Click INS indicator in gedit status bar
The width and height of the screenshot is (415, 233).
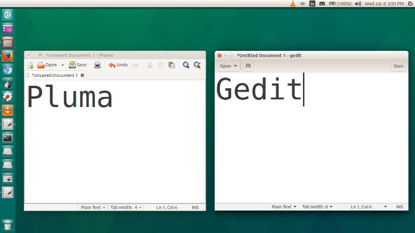point(400,207)
